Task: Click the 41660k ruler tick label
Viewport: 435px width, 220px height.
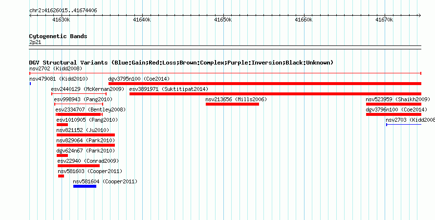Action: pos(304,20)
